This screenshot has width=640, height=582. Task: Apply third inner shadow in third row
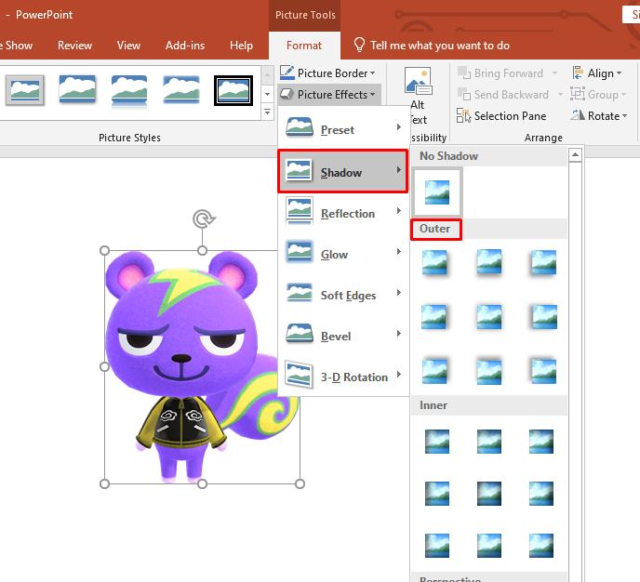[x=541, y=546]
